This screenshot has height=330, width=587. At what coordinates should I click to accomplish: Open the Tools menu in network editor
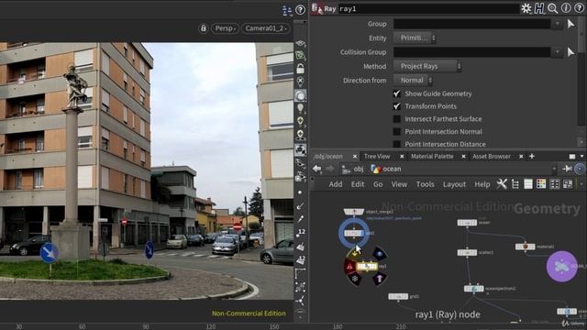point(426,184)
